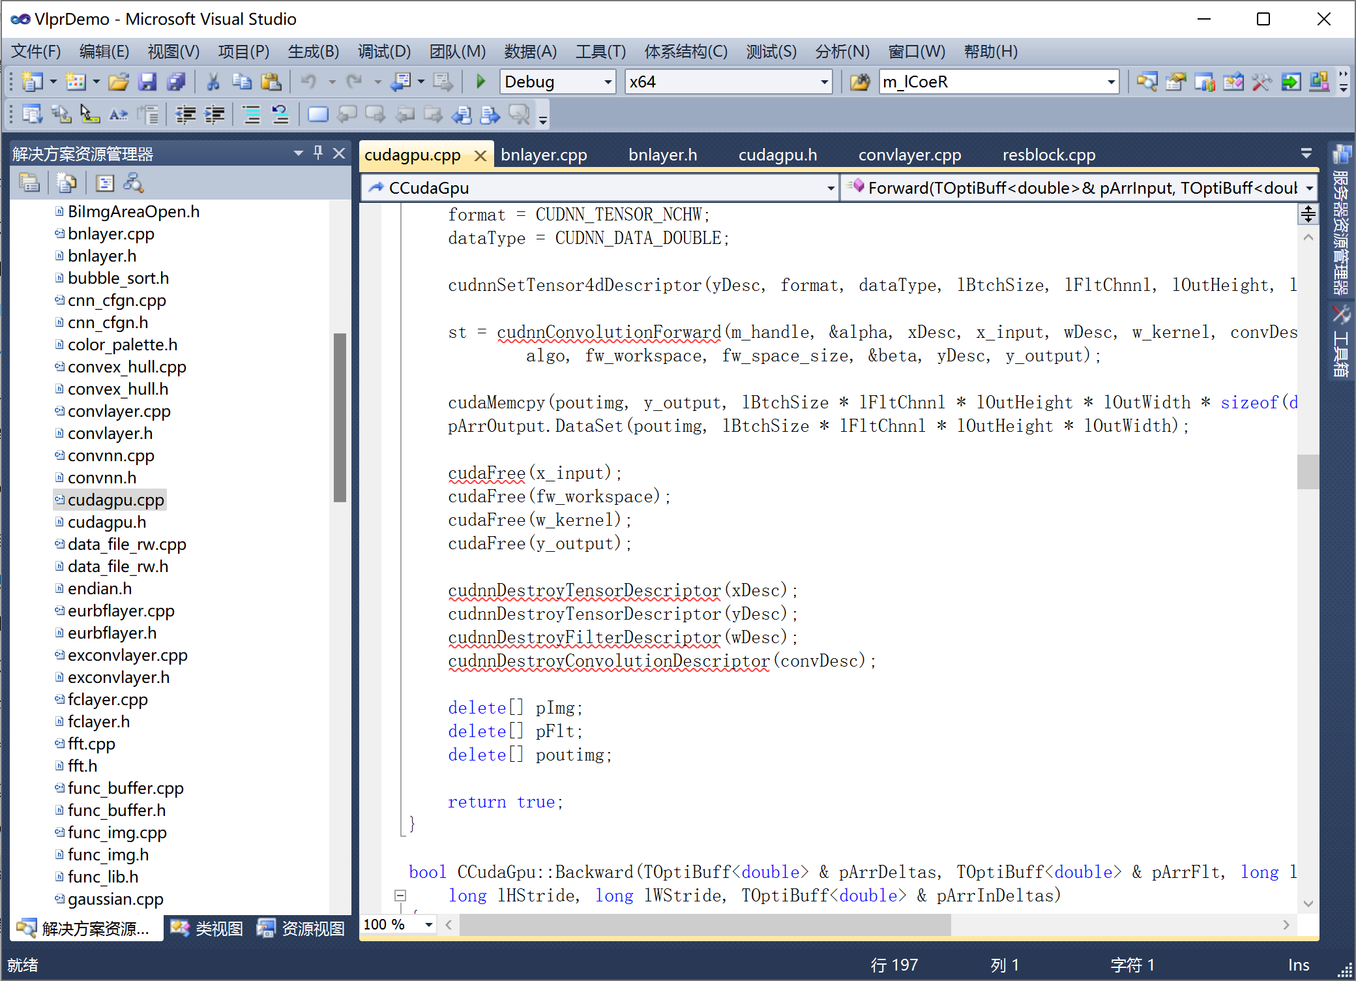The image size is (1356, 981).
Task: Open the 生成(B) build menu
Action: coord(314,52)
